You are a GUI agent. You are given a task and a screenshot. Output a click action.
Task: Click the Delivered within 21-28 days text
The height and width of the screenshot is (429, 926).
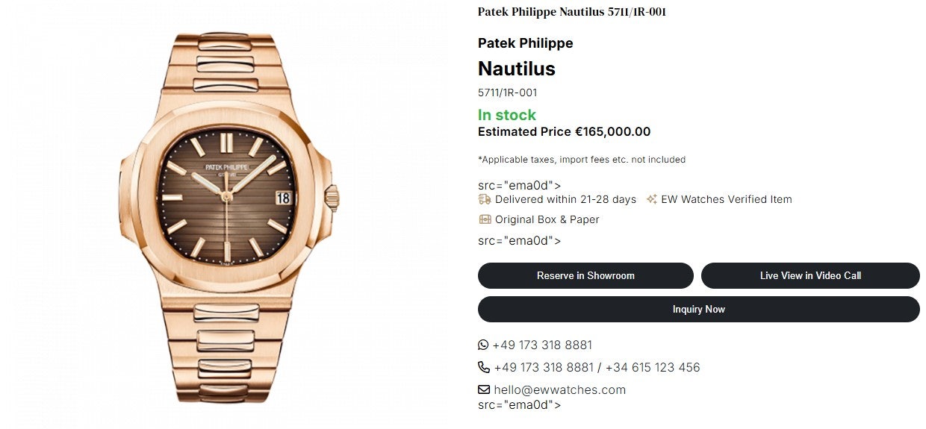click(565, 199)
